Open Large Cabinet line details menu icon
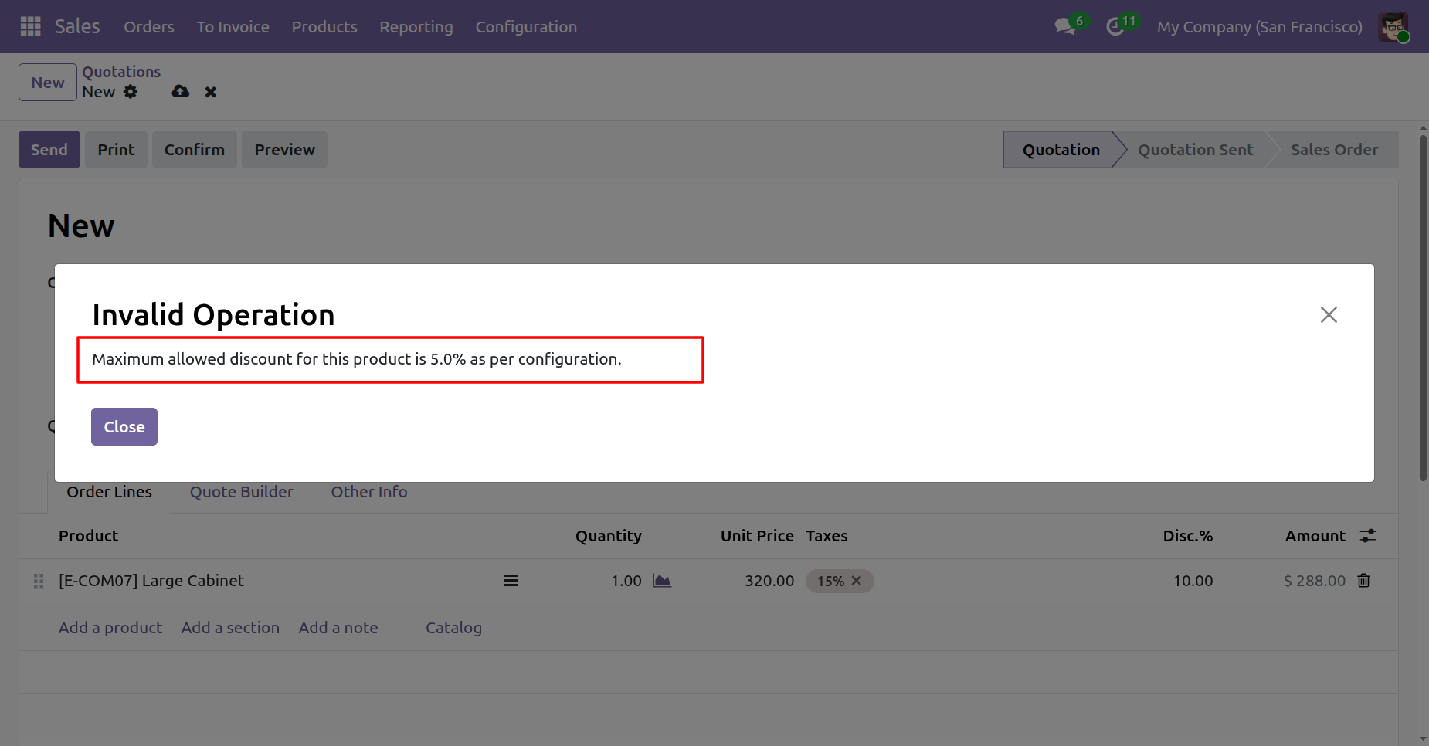Screen dimensions: 1429x746 point(511,581)
